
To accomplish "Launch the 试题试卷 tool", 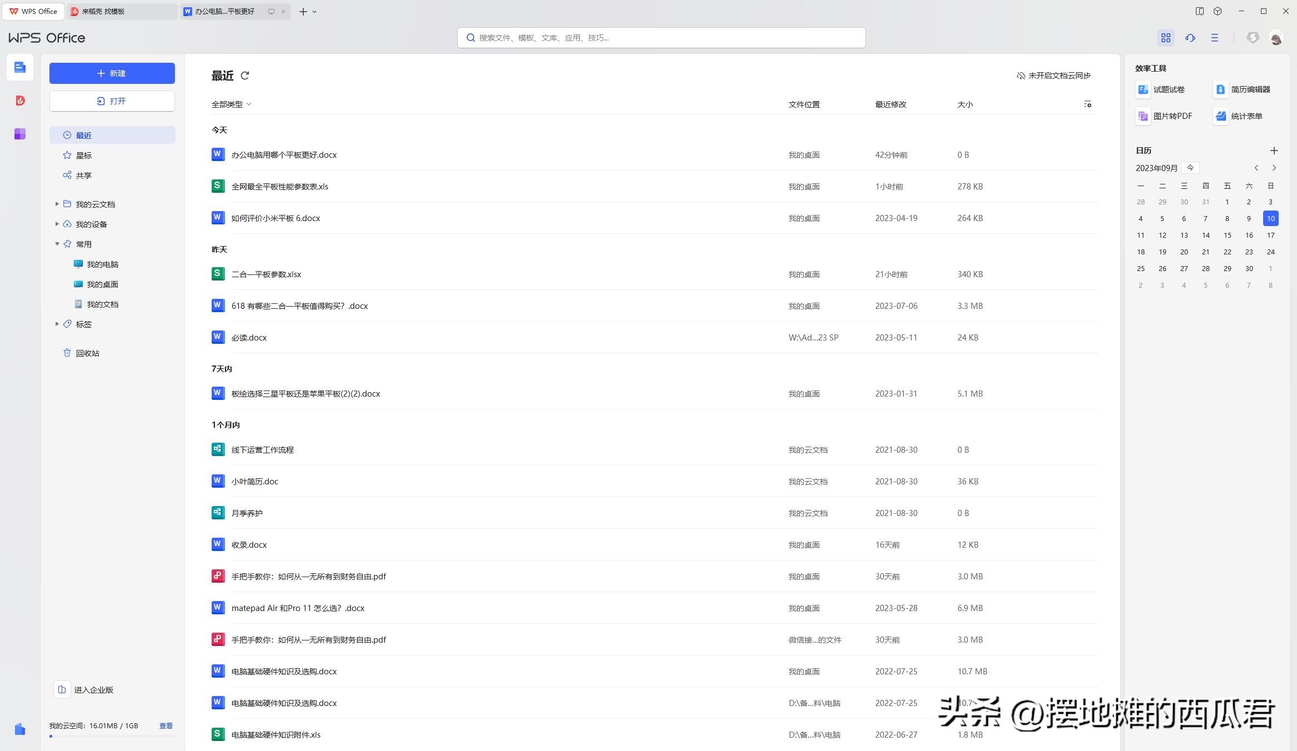I will 1160,89.
